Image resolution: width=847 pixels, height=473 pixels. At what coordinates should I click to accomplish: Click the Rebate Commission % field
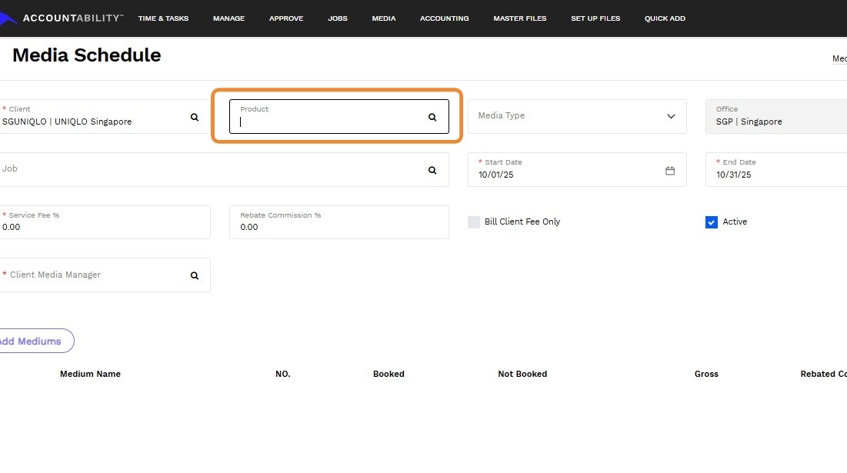click(338, 227)
